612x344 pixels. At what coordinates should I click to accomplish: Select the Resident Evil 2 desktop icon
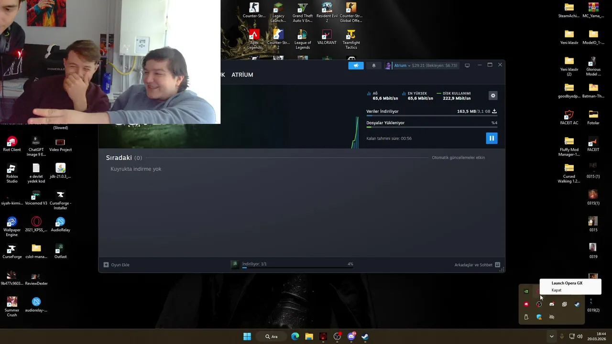(327, 13)
